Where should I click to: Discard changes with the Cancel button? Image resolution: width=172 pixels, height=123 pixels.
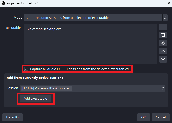(x=161, y=117)
